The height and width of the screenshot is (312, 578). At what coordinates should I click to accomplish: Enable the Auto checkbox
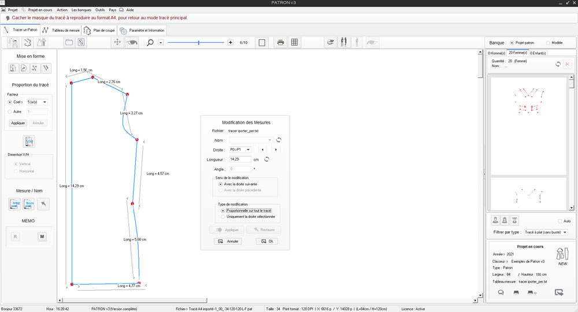point(560,221)
